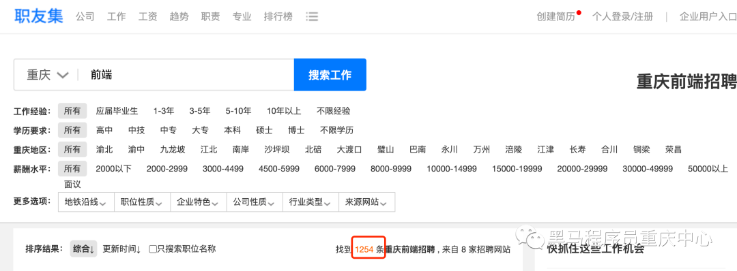Image resolution: width=737 pixels, height=271 pixels.
Task: Expand the 公司性质 dropdown
Action: [255, 202]
